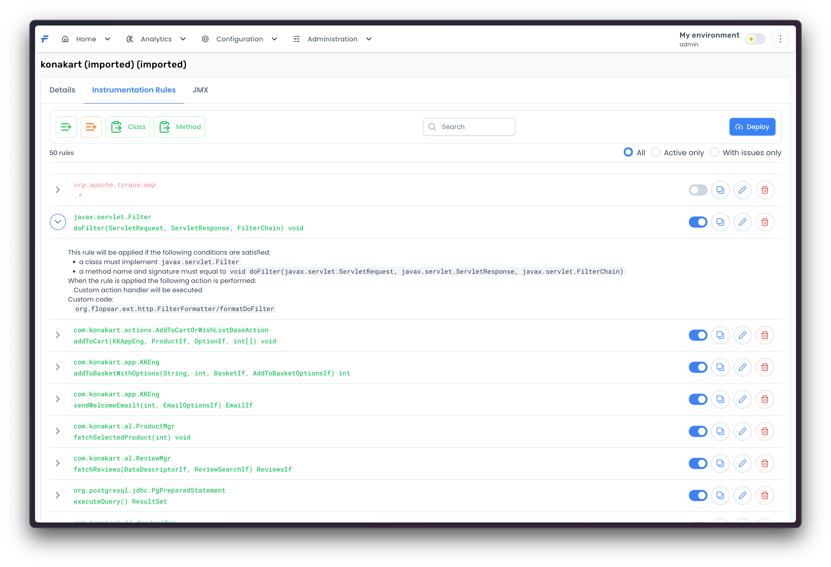Select the Active only radio button
Screen dimensions: 831x567
pos(655,153)
